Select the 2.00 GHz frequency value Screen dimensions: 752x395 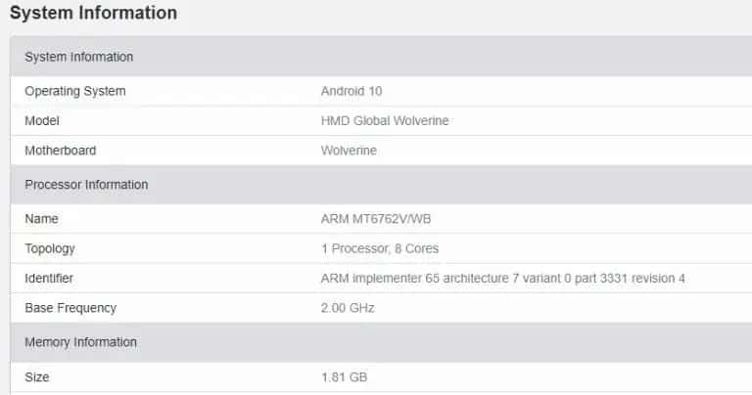pyautogui.click(x=348, y=308)
